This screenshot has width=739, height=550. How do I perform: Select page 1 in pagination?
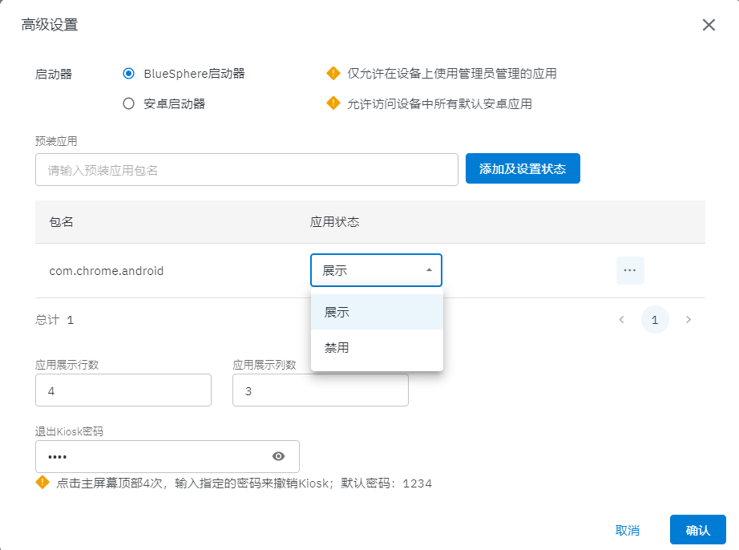tap(655, 320)
